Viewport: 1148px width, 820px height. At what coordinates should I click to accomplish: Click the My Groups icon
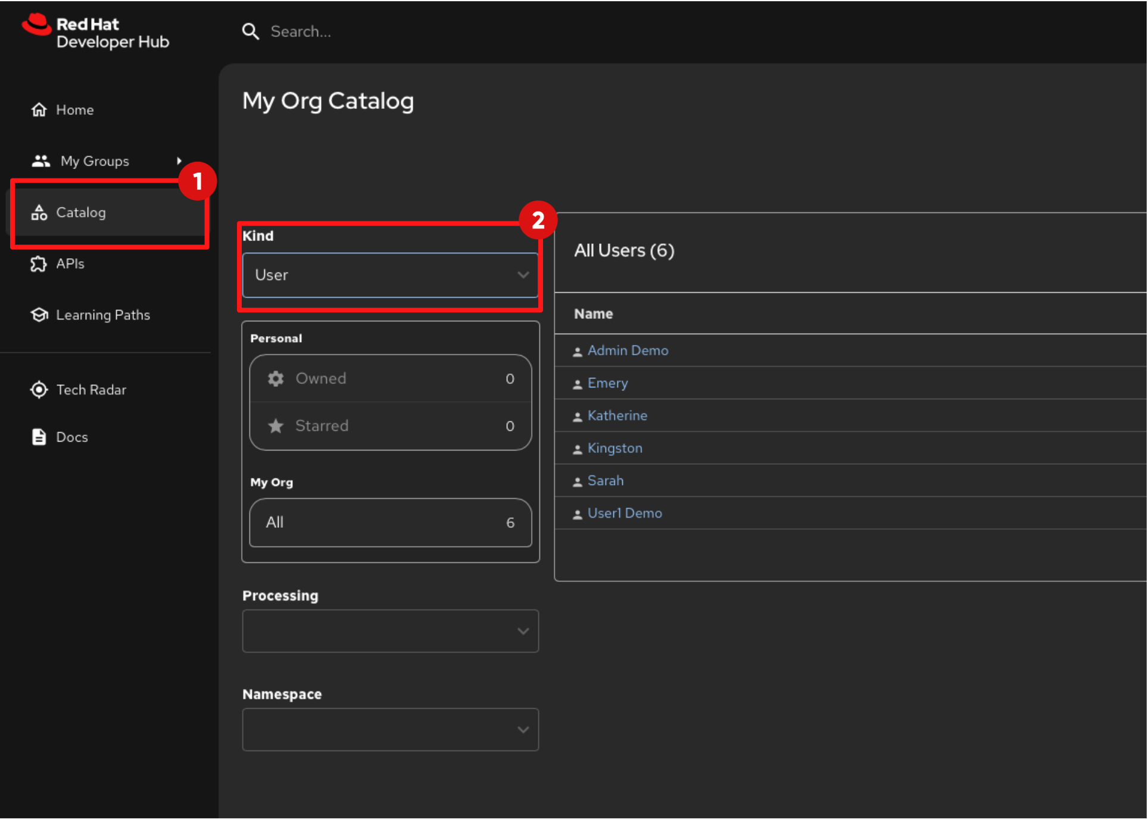click(x=39, y=160)
